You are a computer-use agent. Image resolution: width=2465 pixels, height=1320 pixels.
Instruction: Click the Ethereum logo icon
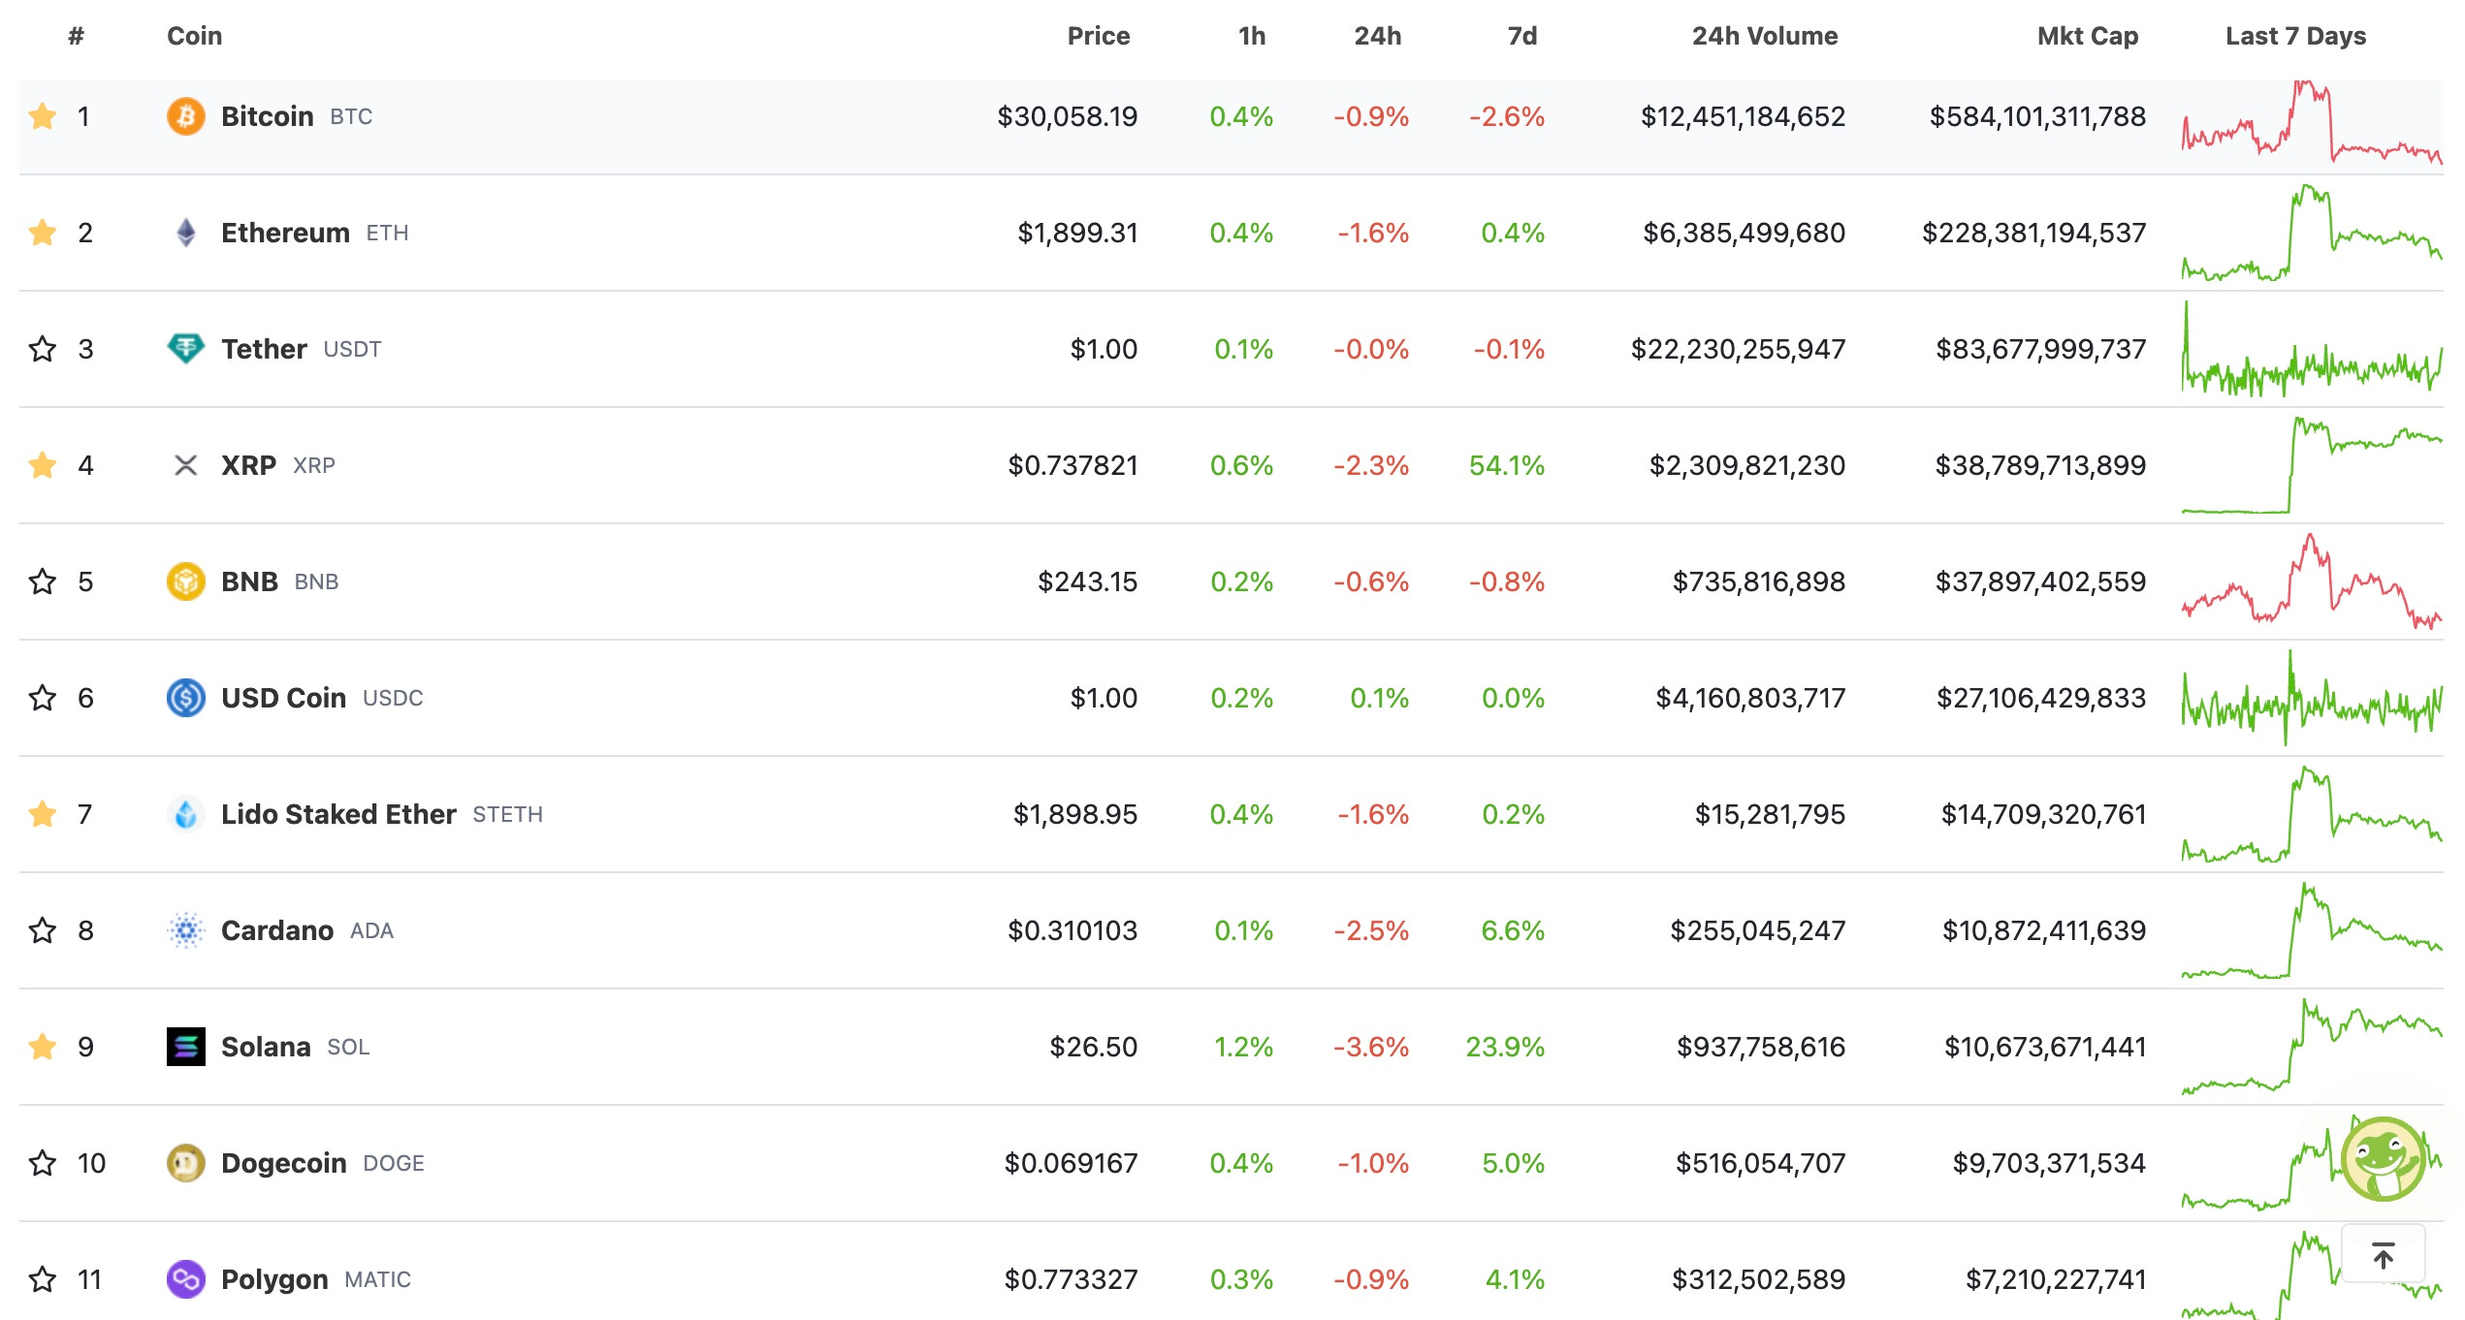186,233
